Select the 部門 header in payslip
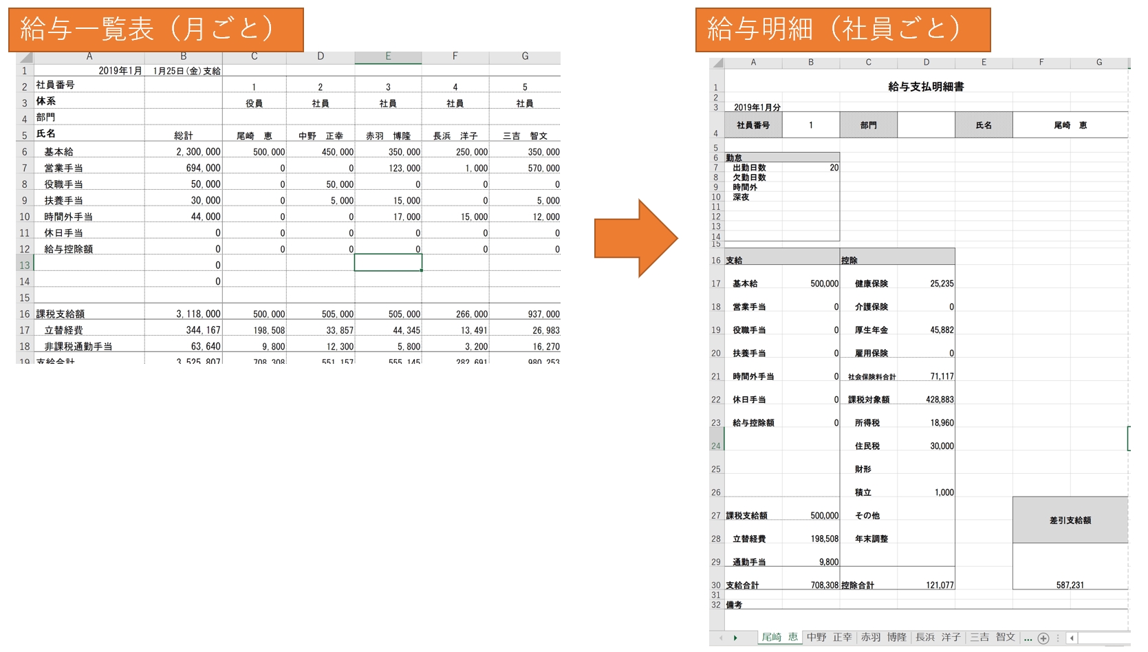The image size is (1148, 652). pos(868,125)
